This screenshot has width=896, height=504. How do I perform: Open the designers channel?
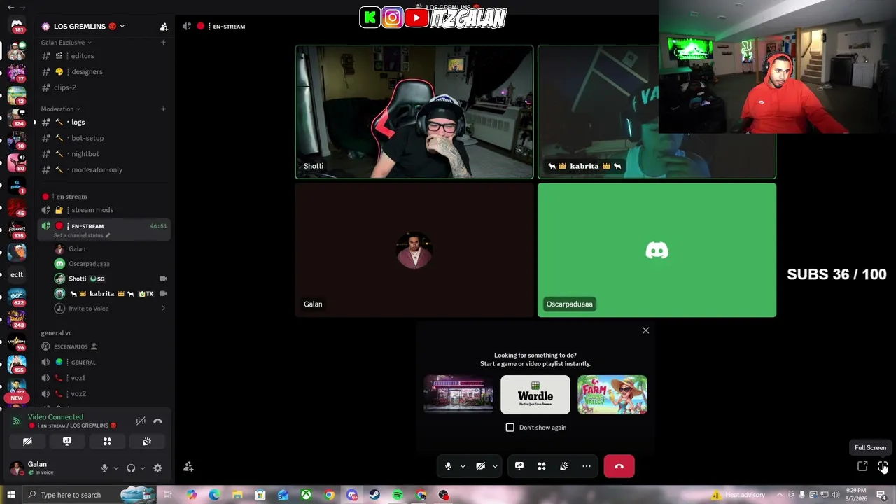pos(104,72)
